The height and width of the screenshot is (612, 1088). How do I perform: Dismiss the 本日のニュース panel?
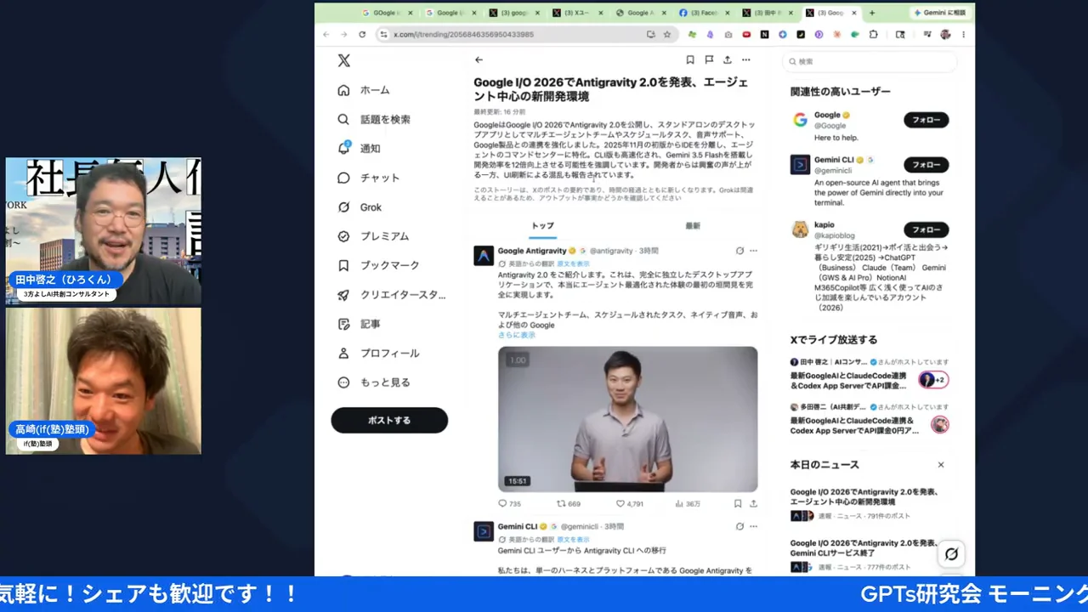pyautogui.click(x=941, y=465)
